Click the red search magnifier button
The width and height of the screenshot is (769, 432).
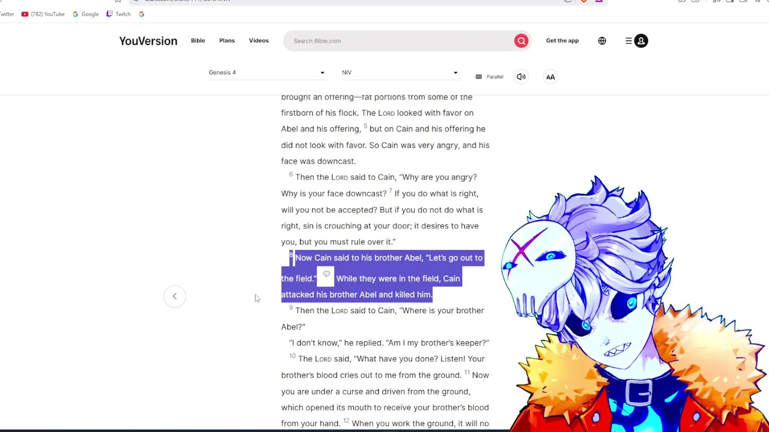(x=521, y=41)
